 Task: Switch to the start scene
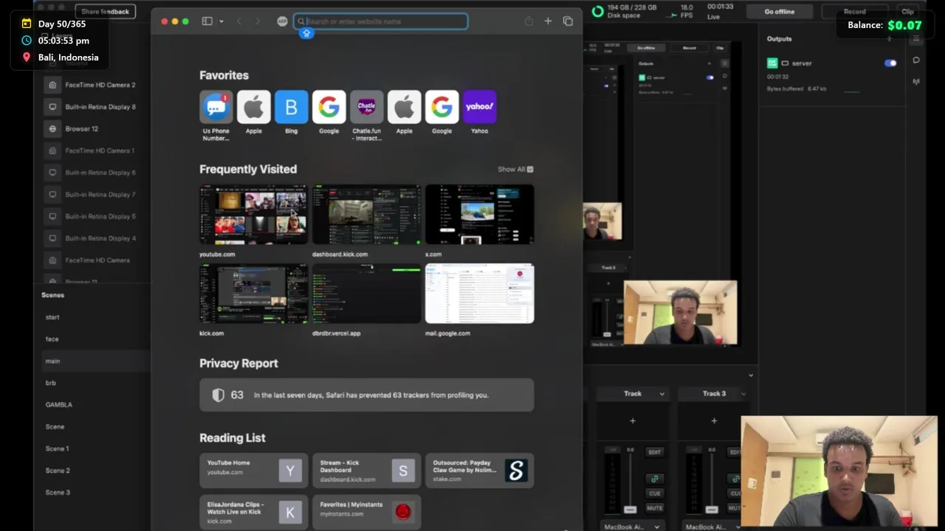pos(52,317)
